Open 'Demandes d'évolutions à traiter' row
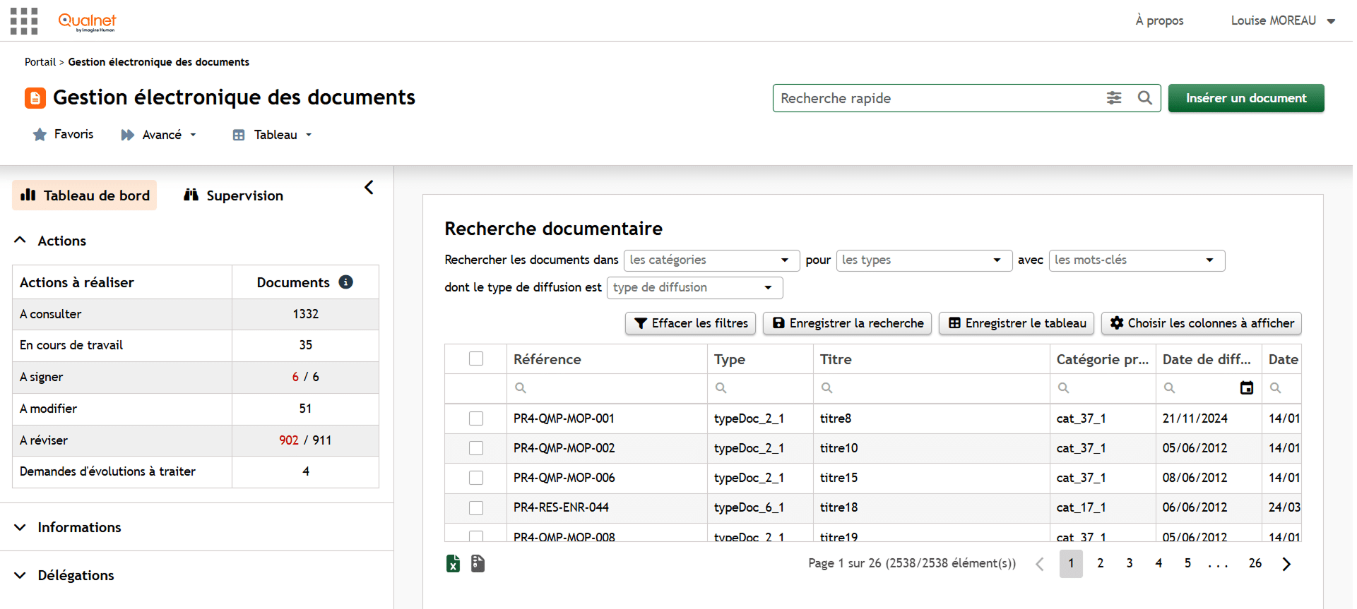Viewport: 1357px width, 609px height. click(196, 471)
